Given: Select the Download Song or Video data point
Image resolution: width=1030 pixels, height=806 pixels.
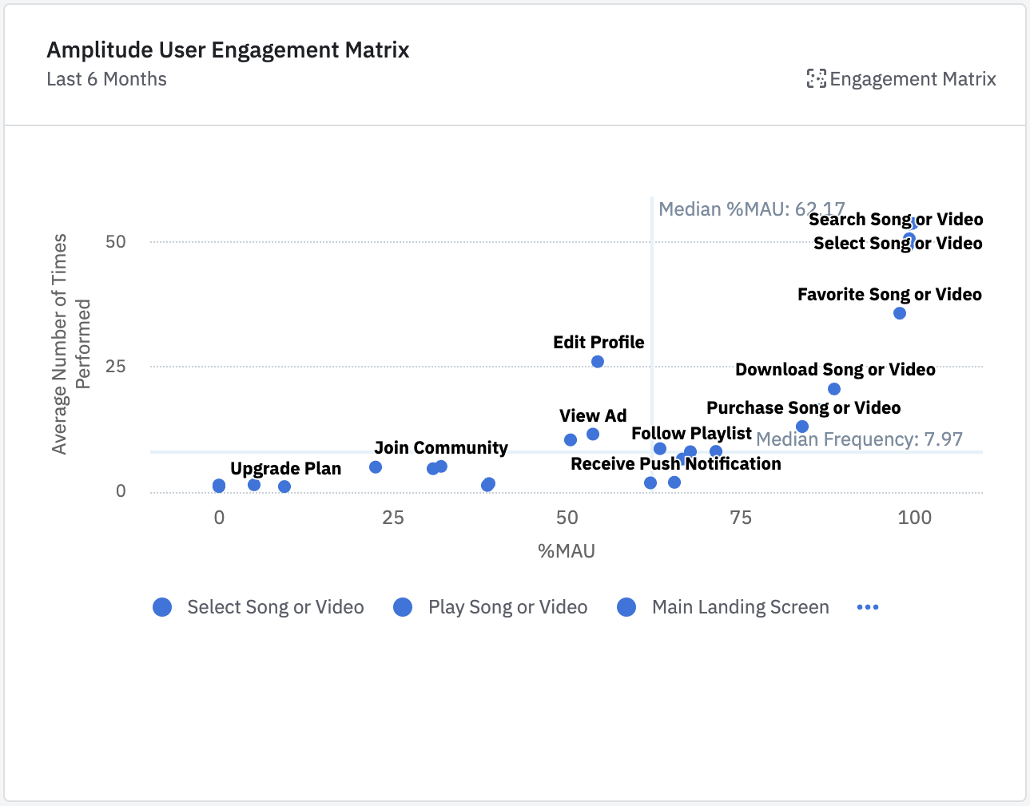Looking at the screenshot, I should point(834,389).
